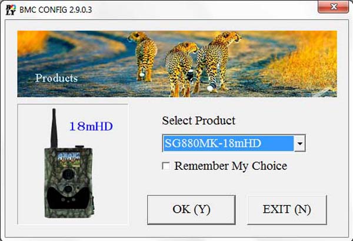Click the trail camera product image
The height and width of the screenshot is (241, 353).
tap(69, 163)
